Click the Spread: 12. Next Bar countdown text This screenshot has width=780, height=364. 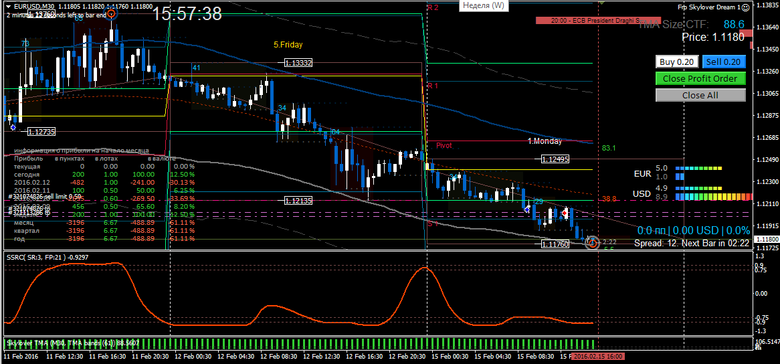click(692, 243)
